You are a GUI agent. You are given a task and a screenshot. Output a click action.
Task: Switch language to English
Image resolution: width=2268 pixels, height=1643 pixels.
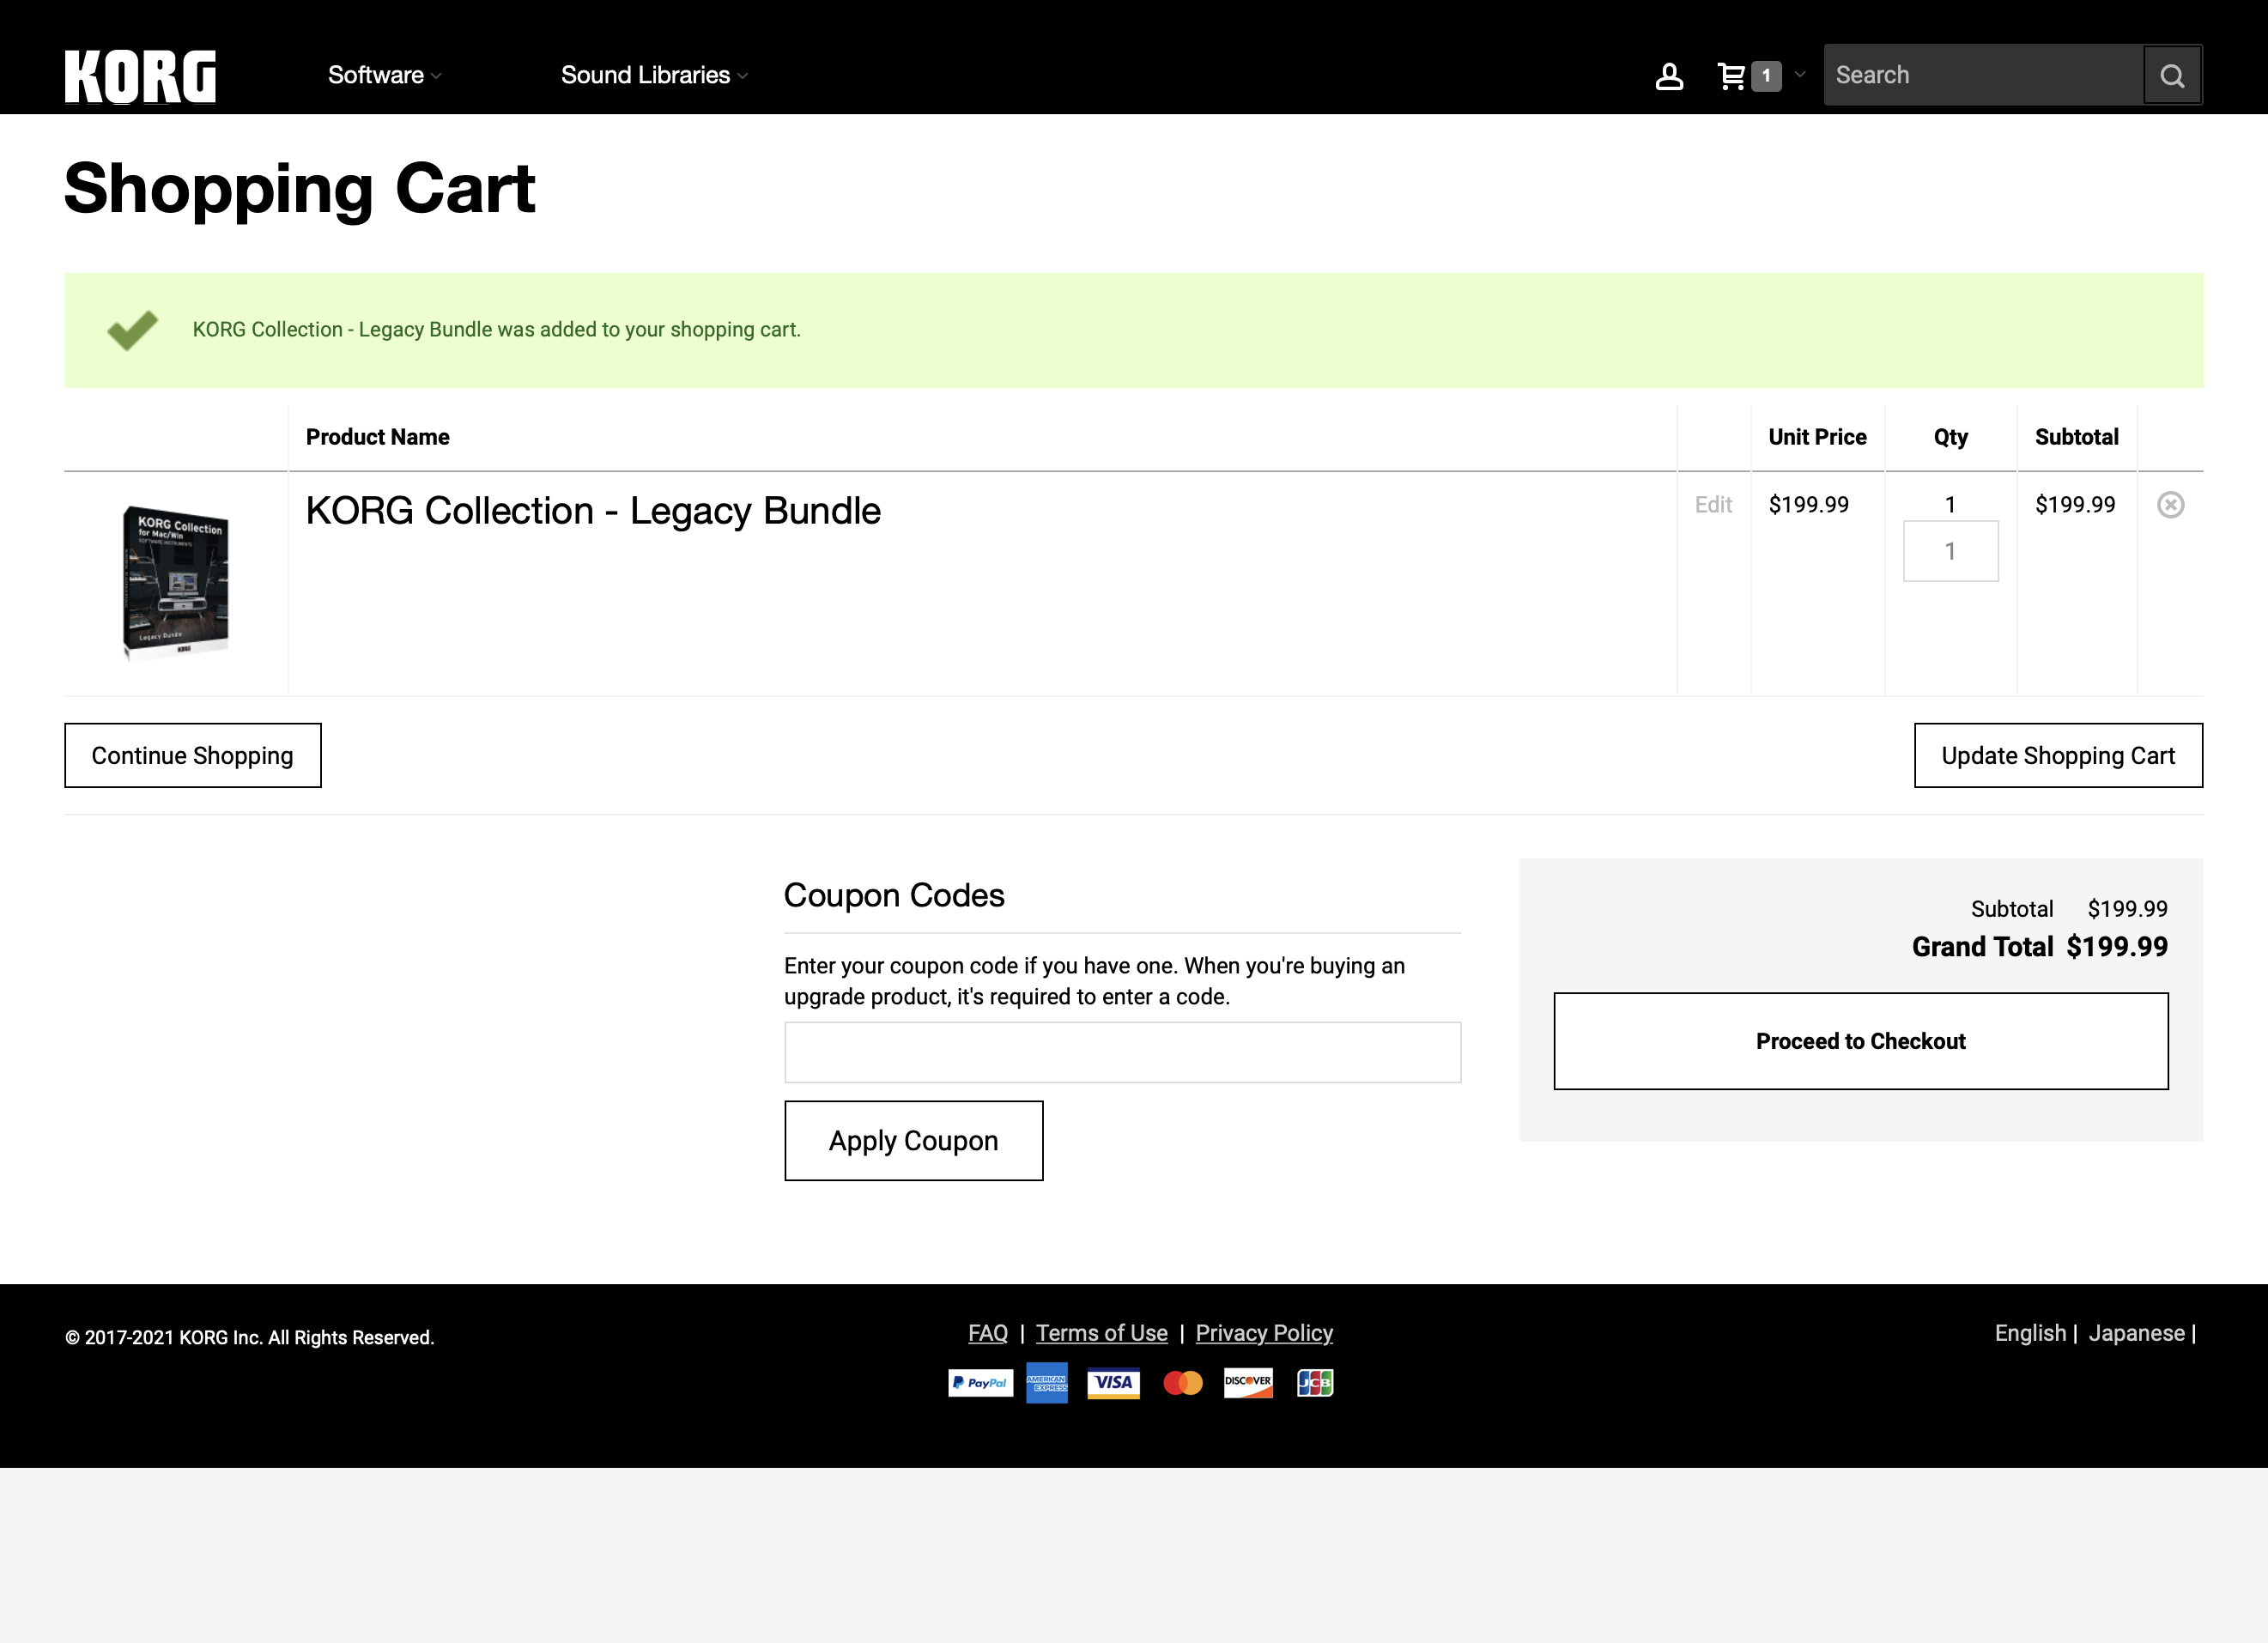pyautogui.click(x=2030, y=1333)
